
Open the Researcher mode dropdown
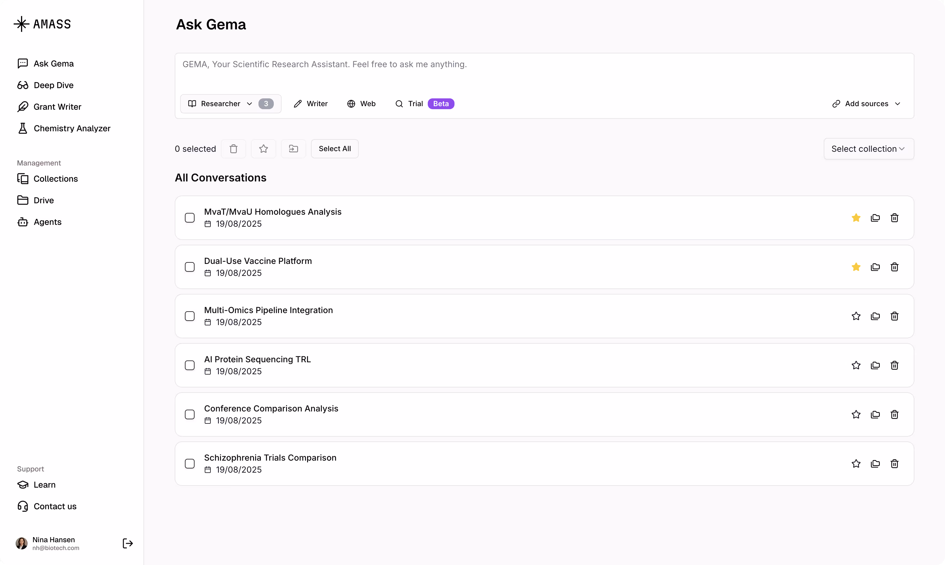[x=231, y=103]
